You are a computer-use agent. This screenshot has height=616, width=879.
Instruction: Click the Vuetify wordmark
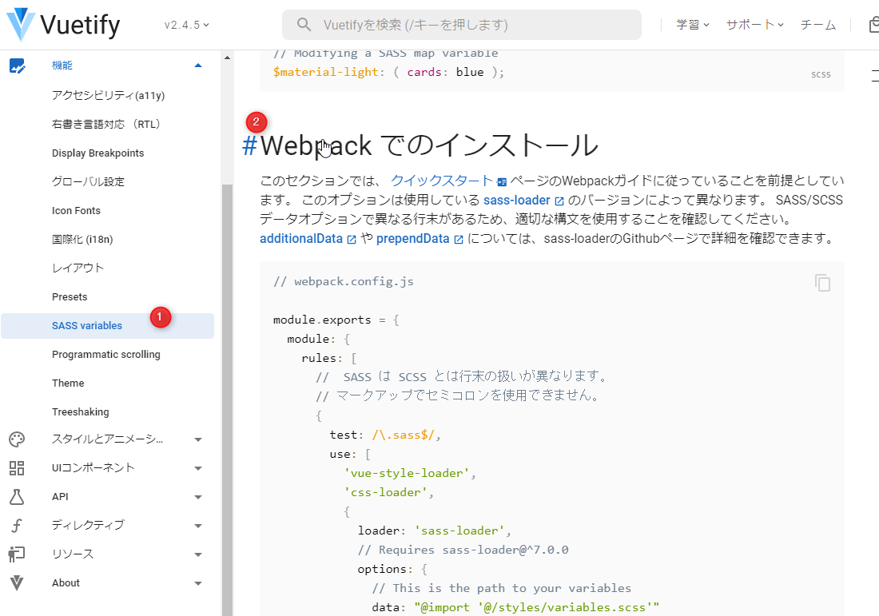click(80, 26)
